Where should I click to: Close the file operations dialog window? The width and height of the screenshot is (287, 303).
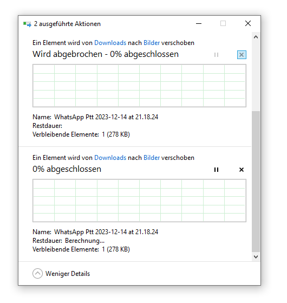coord(248,23)
